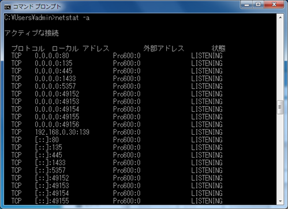Click TCP in the [::]:5357 row
288x209 pixels.
click(x=17, y=170)
